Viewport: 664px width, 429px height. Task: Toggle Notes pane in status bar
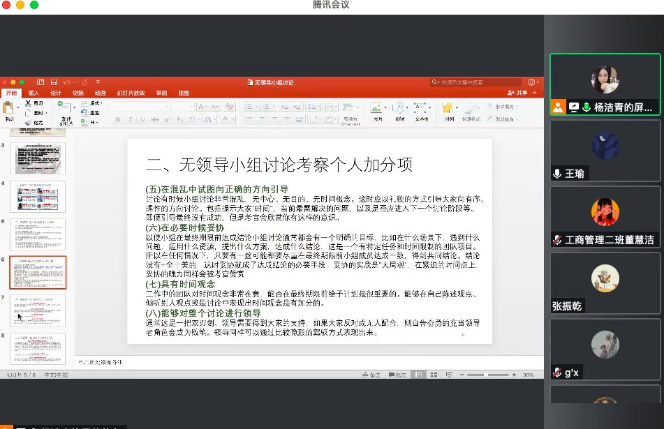371,375
